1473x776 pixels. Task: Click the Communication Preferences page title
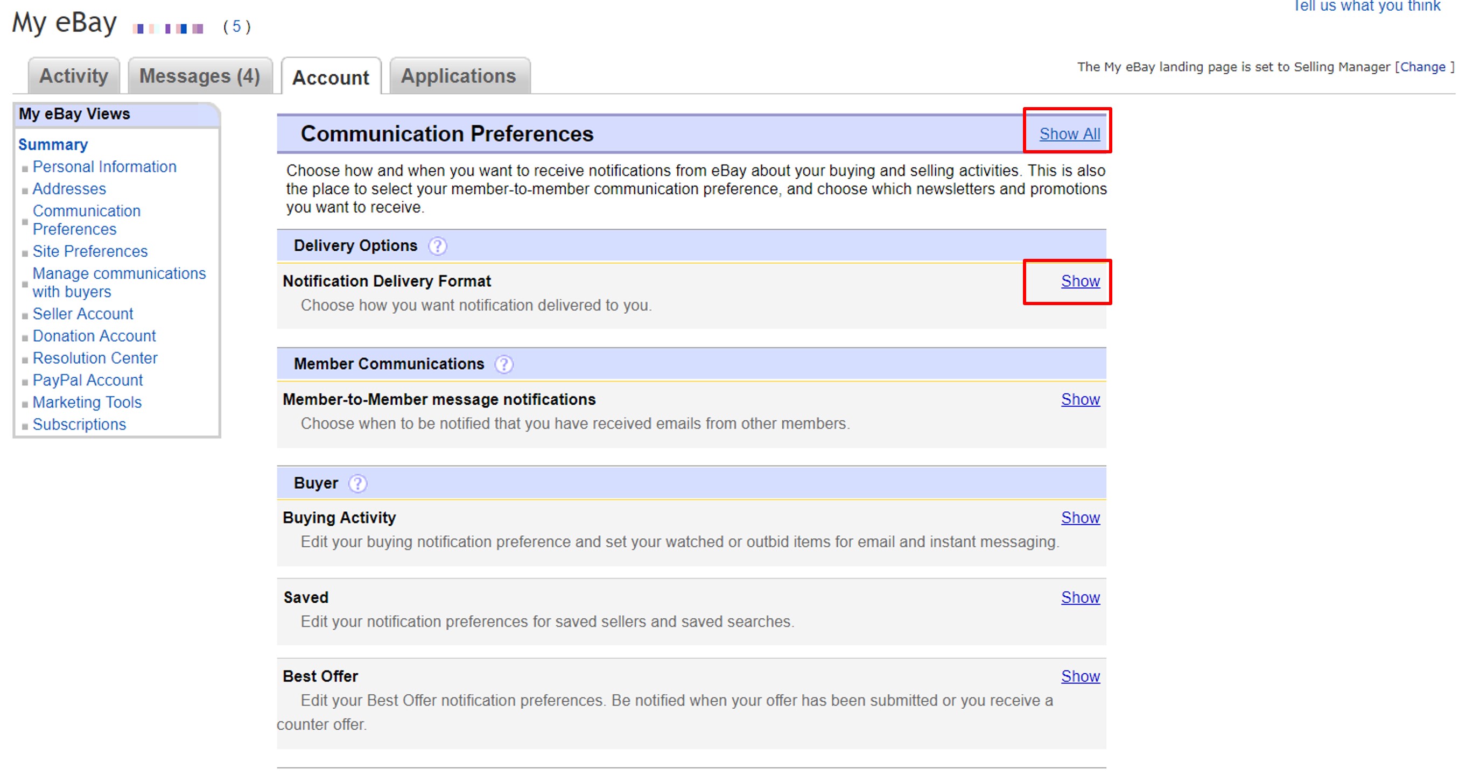(447, 133)
